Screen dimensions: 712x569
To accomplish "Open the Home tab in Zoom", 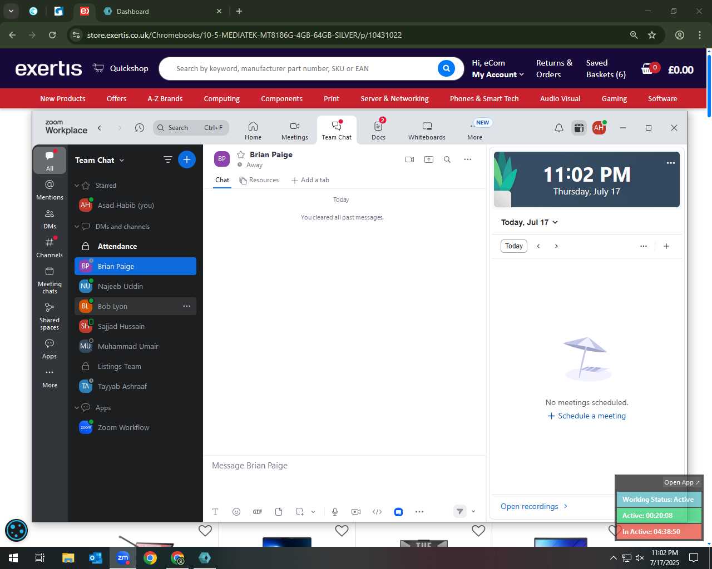I will point(253,131).
